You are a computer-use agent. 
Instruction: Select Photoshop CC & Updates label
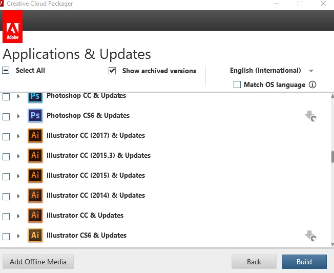point(86,96)
